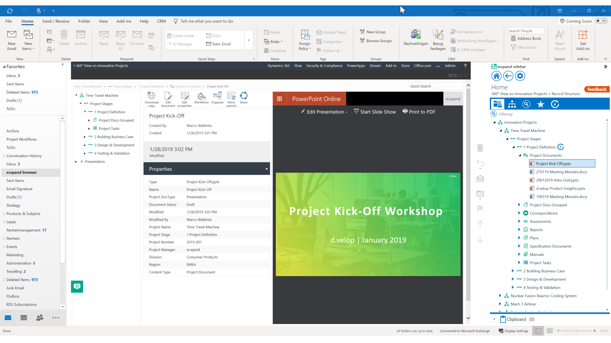Collapse the Properties section
Image resolution: width=611 pixels, height=343 pixels.
[x=267, y=169]
